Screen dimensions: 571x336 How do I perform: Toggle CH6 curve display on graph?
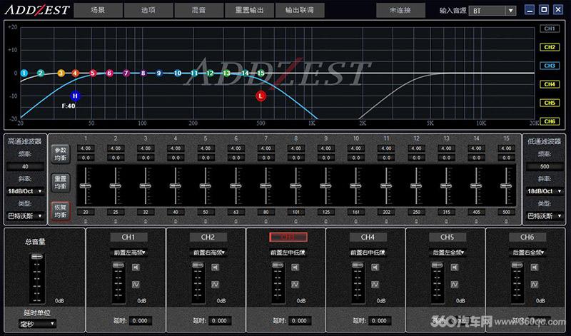pos(550,121)
